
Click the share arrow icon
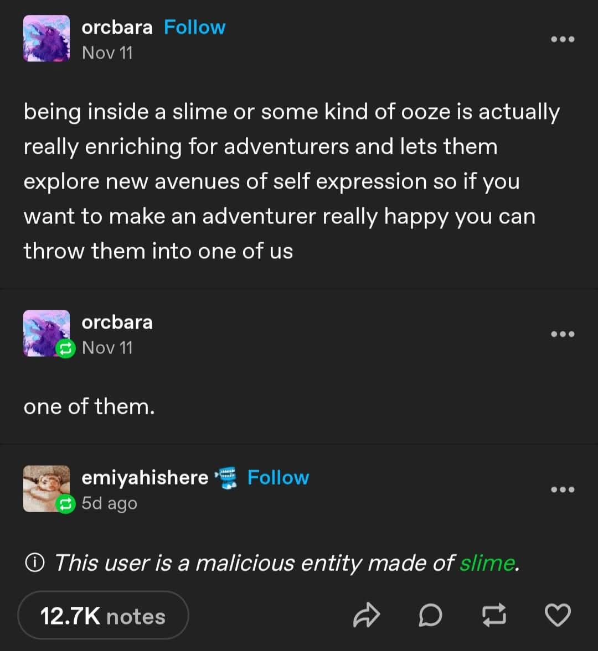pyautogui.click(x=367, y=616)
